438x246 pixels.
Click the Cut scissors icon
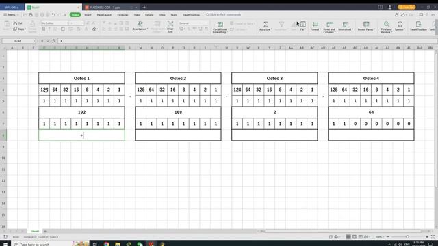(x=15, y=23)
